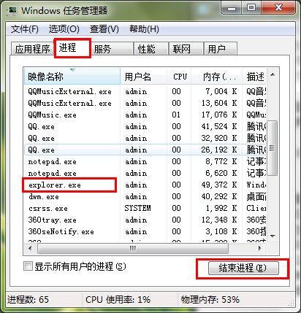301x313 pixels.
Task: Minimize the Task Manager window
Action: tap(231, 8)
